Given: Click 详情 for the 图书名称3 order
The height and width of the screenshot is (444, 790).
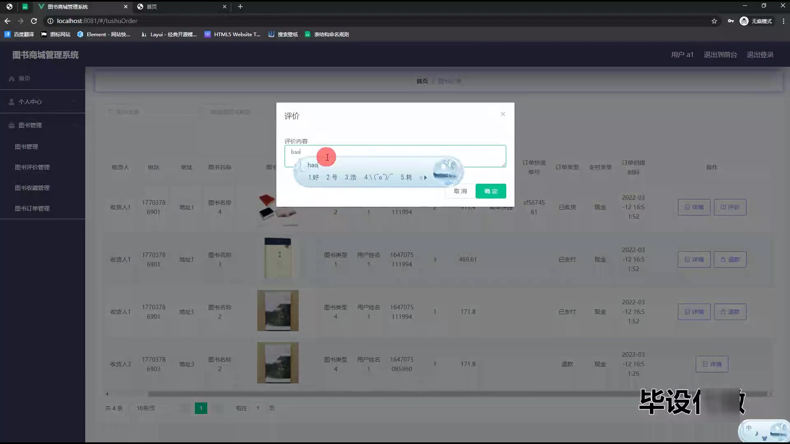Looking at the screenshot, I should (694, 259).
